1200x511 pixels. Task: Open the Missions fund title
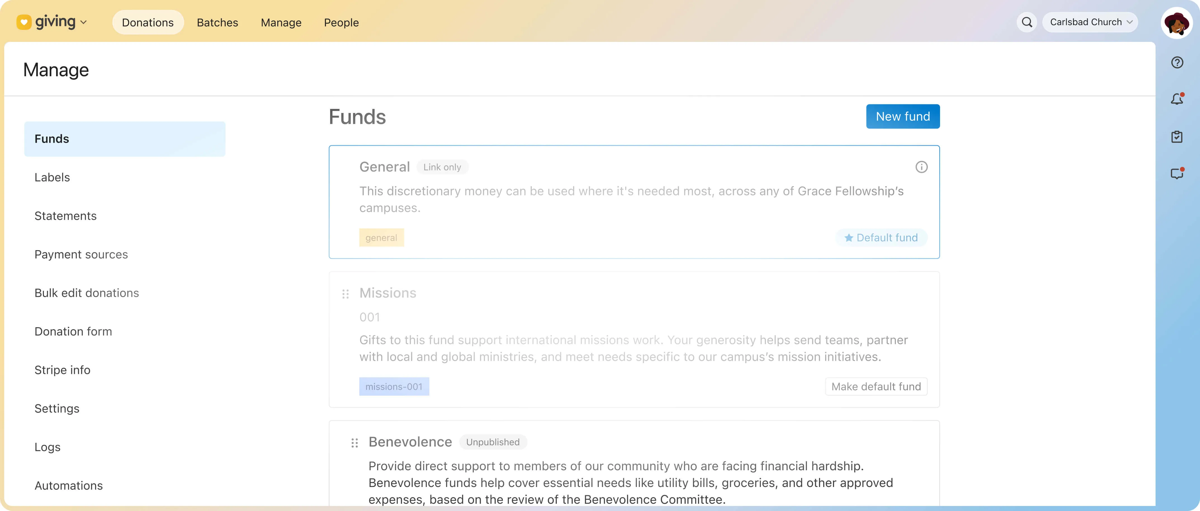click(x=388, y=293)
